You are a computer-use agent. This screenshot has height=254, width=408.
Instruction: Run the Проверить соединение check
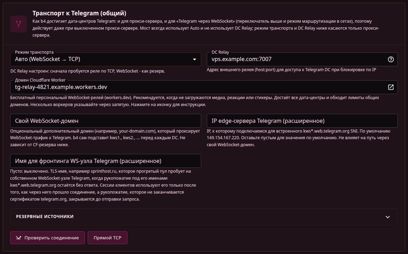pos(48,238)
